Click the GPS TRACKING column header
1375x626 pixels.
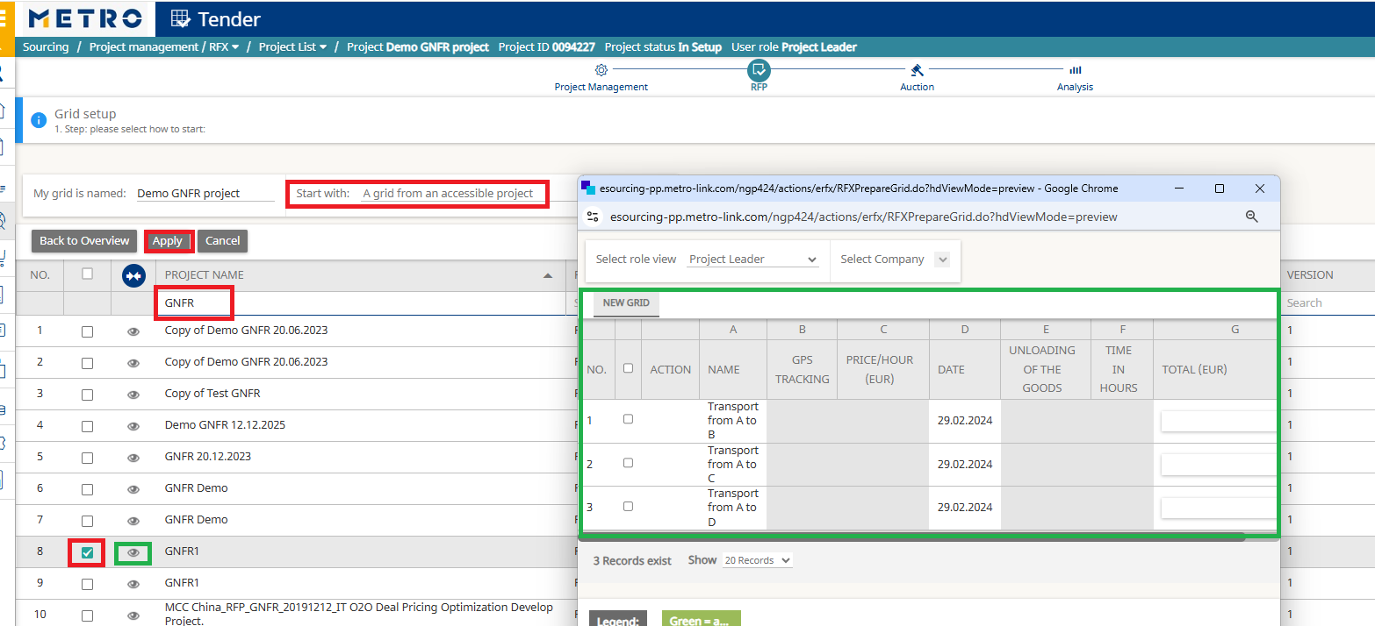802,370
